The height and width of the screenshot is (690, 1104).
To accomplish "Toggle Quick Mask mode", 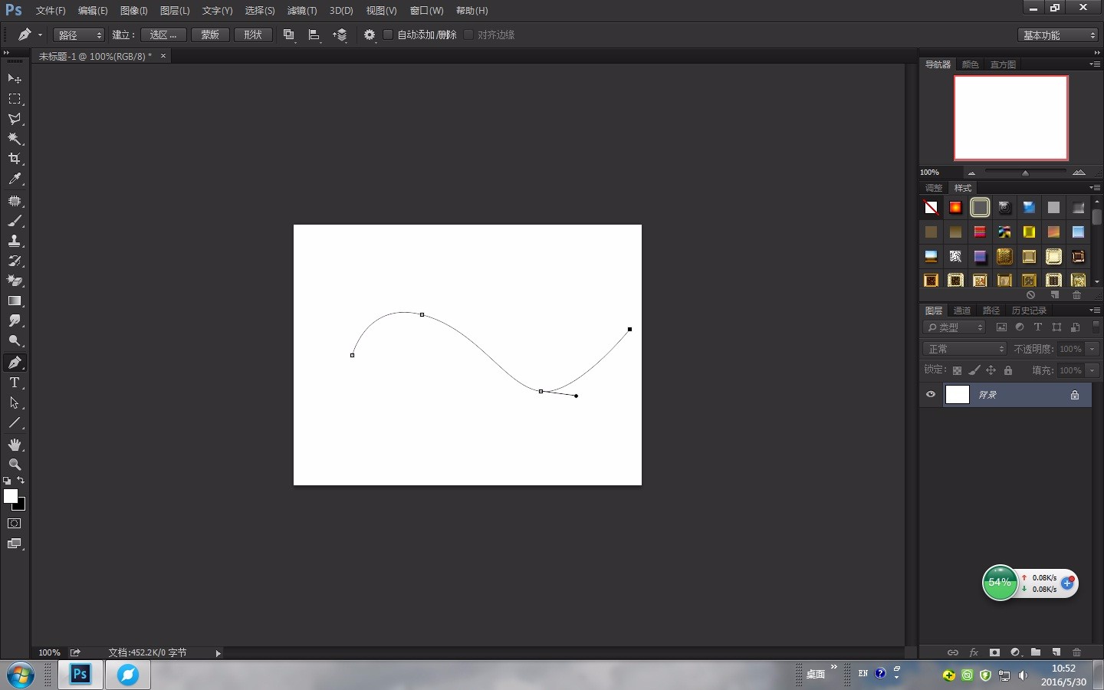I will point(15,524).
